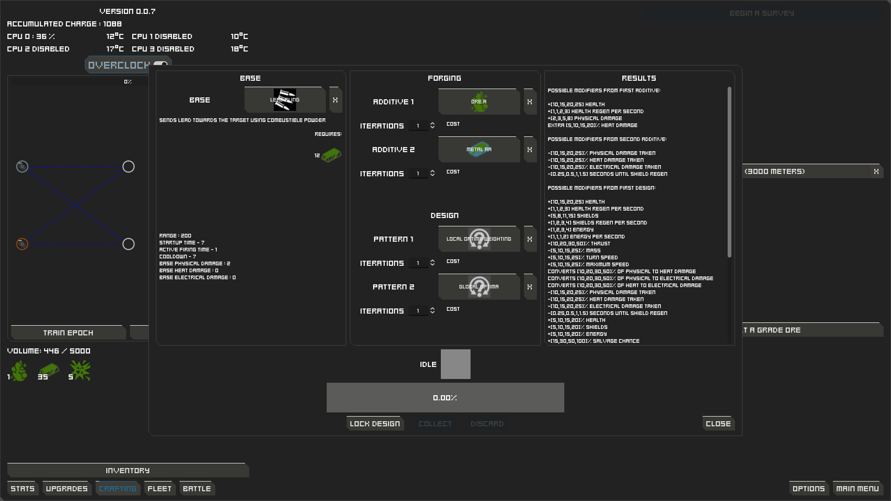Viewport: 891px width, 501px height.
Task: Click the top-left neural network node
Action: [x=22, y=167]
